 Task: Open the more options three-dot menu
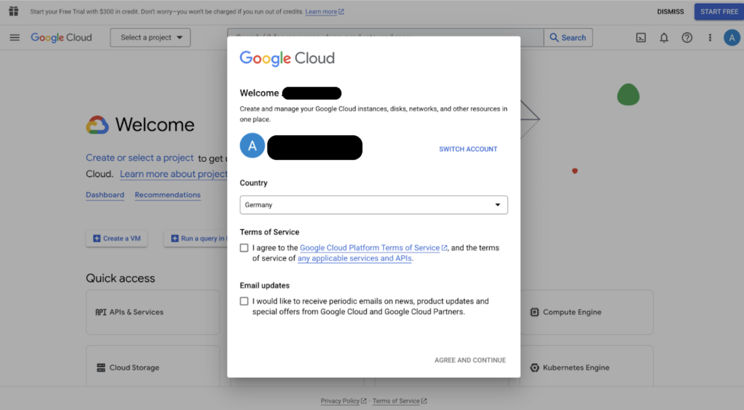point(709,37)
